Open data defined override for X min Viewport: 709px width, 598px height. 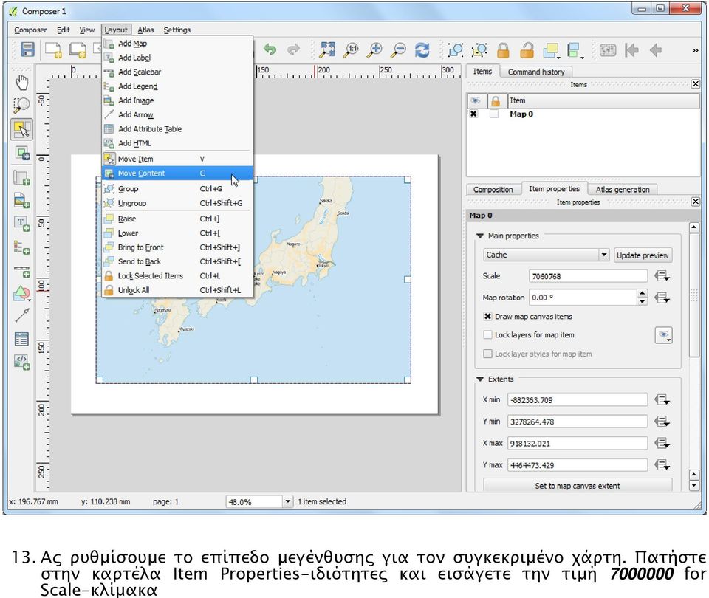[662, 399]
